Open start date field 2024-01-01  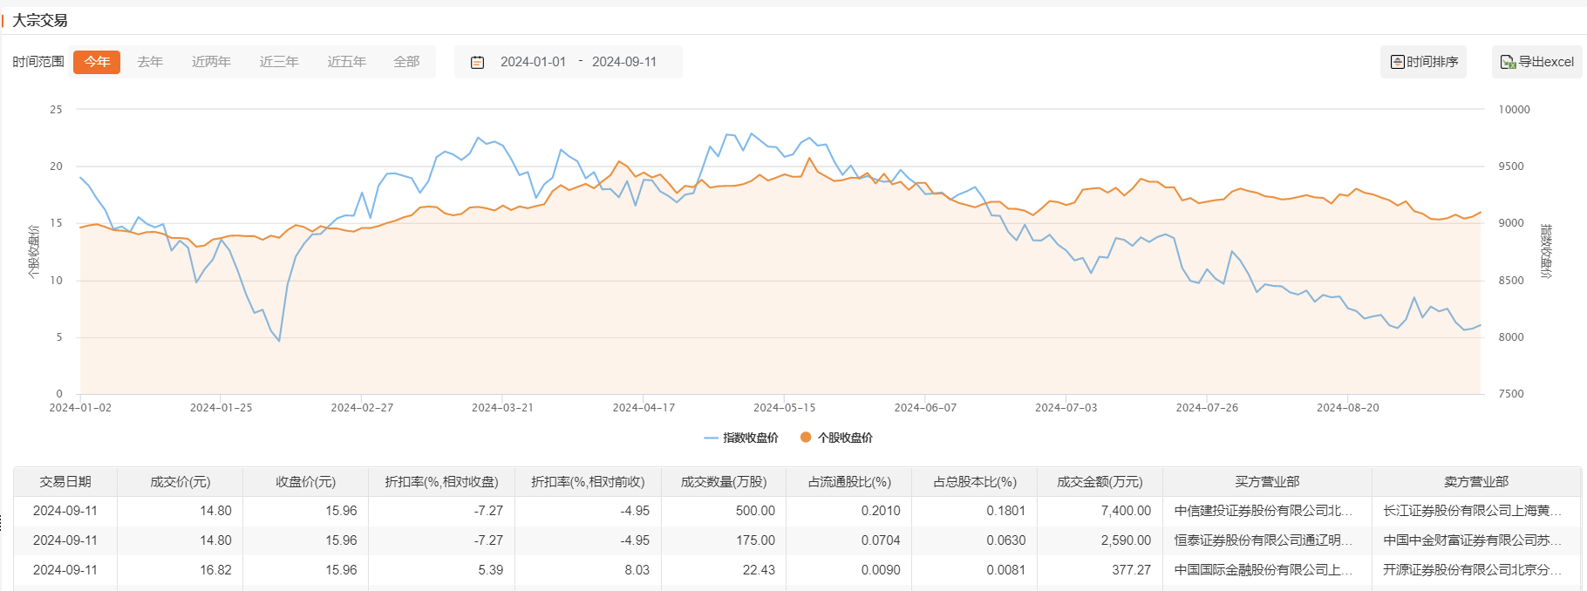coord(533,62)
